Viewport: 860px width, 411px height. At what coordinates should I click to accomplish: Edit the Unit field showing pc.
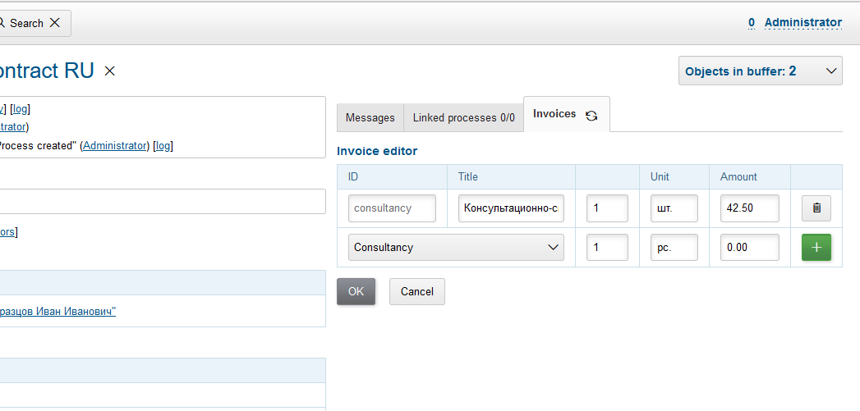[674, 248]
